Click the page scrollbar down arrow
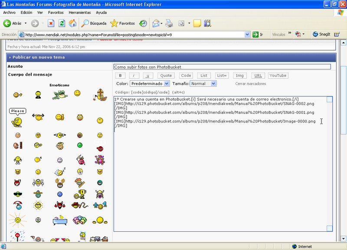 (x=344, y=239)
